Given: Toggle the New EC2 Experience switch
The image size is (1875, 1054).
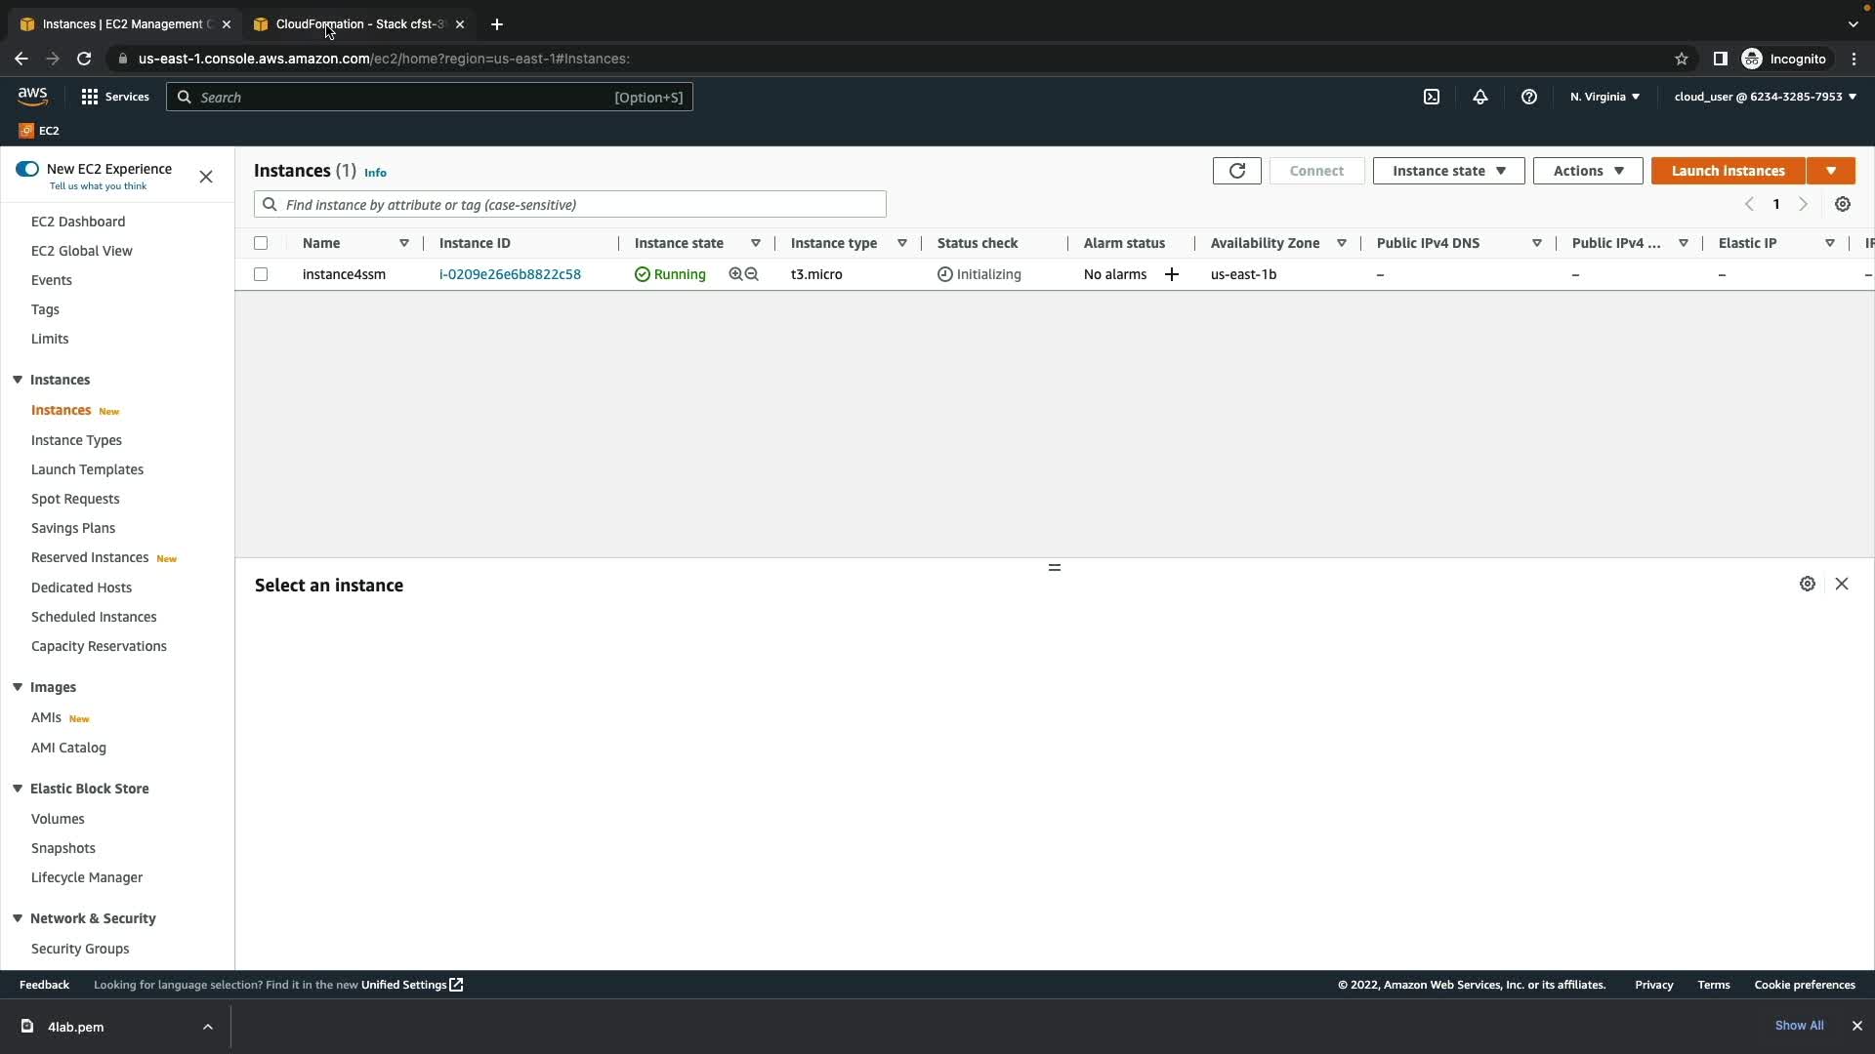Looking at the screenshot, I should 27,169.
